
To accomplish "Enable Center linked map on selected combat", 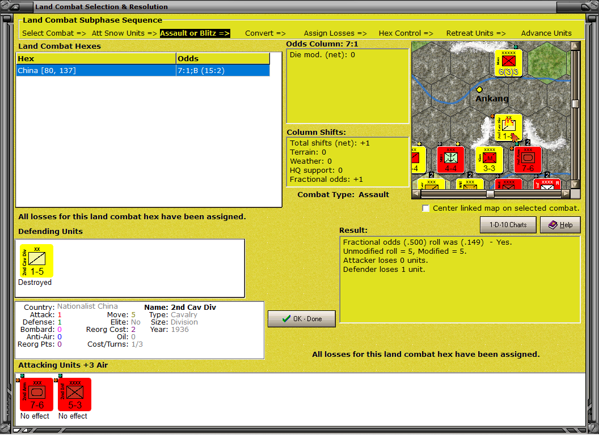I will (x=425, y=208).
